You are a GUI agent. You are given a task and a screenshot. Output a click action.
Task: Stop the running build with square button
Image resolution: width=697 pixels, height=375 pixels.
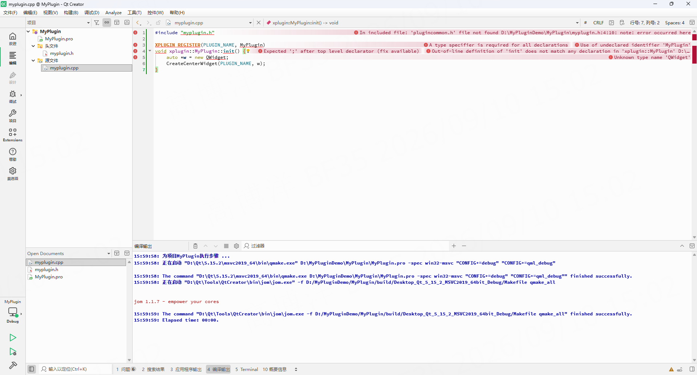(226, 246)
